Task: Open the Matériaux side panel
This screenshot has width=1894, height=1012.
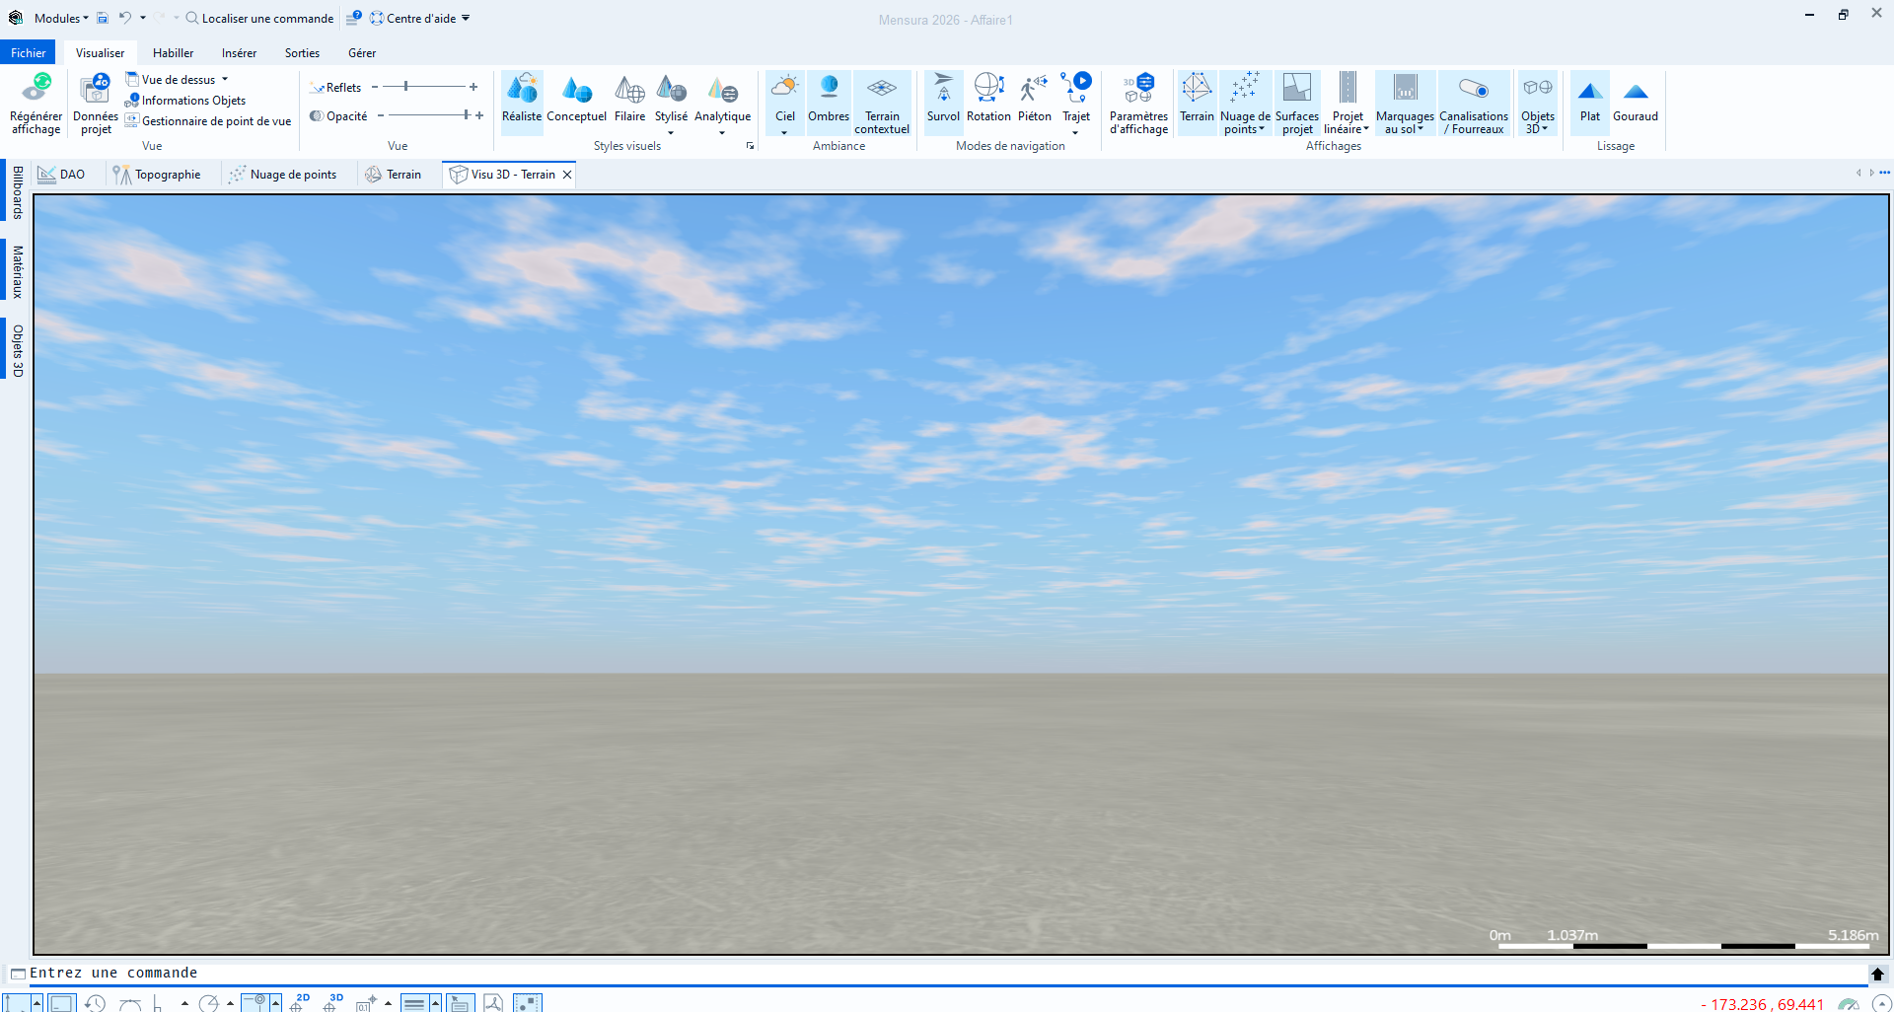Action: coord(18,272)
